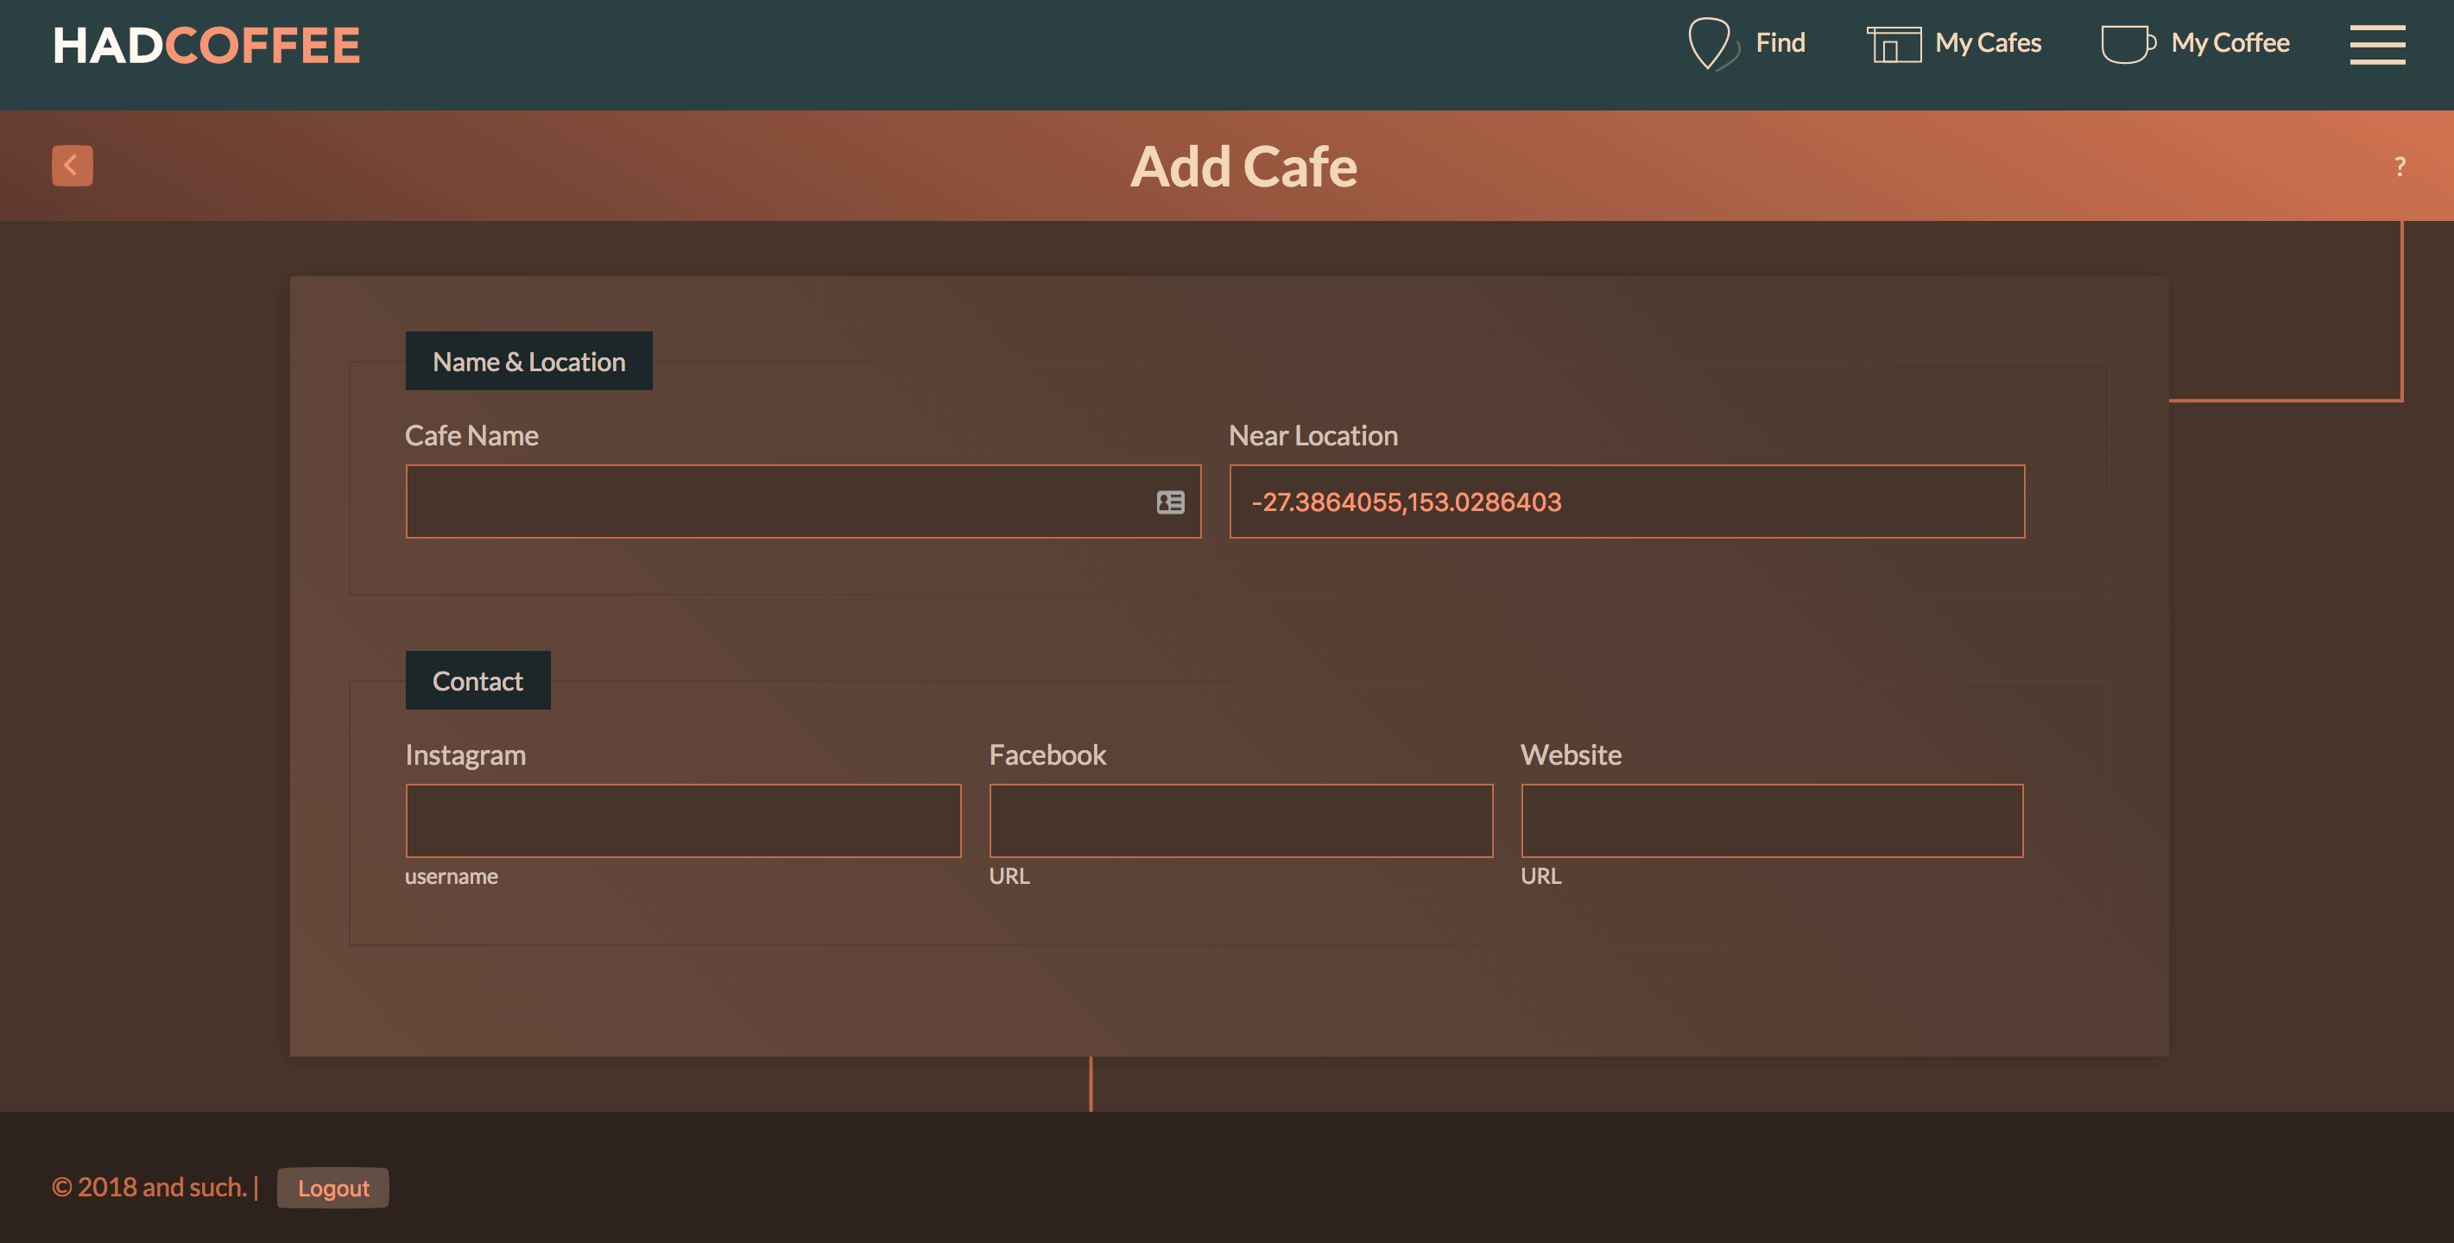The width and height of the screenshot is (2454, 1243).
Task: Select the Facebook URL input
Action: click(x=1240, y=820)
